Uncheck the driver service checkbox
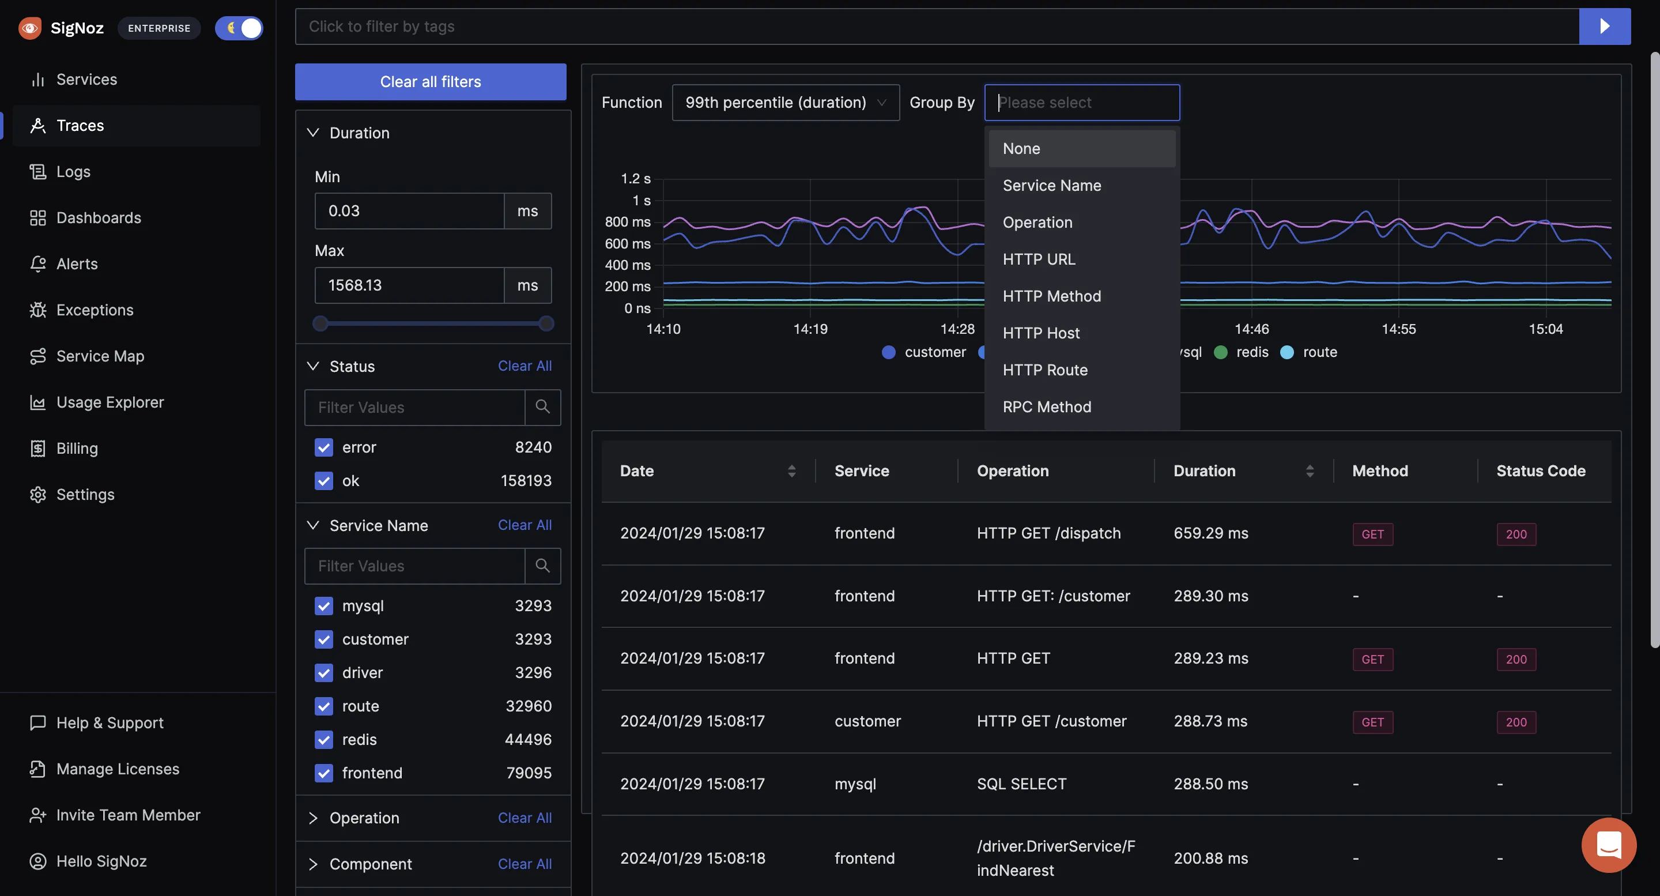This screenshot has width=1660, height=896. 323,673
